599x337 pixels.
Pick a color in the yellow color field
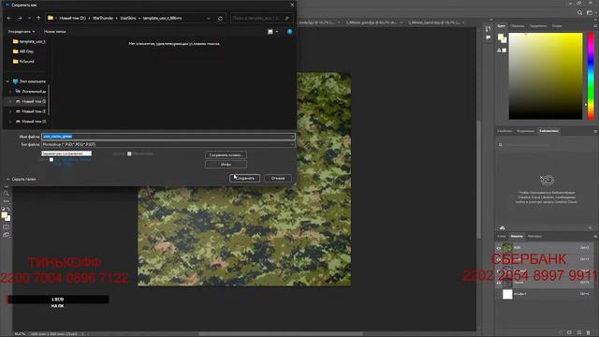tap(546, 76)
